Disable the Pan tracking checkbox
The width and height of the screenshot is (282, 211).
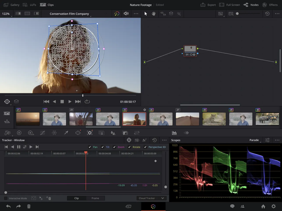90,147
